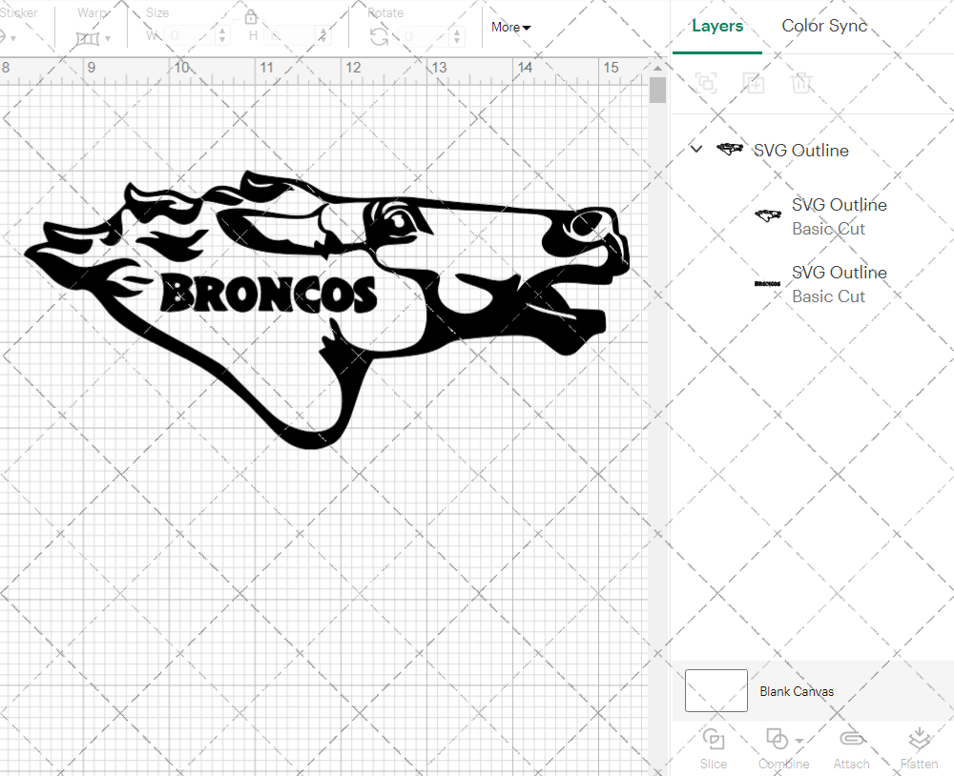
Task: Open the Combine options dropdown arrow
Action: (x=798, y=739)
